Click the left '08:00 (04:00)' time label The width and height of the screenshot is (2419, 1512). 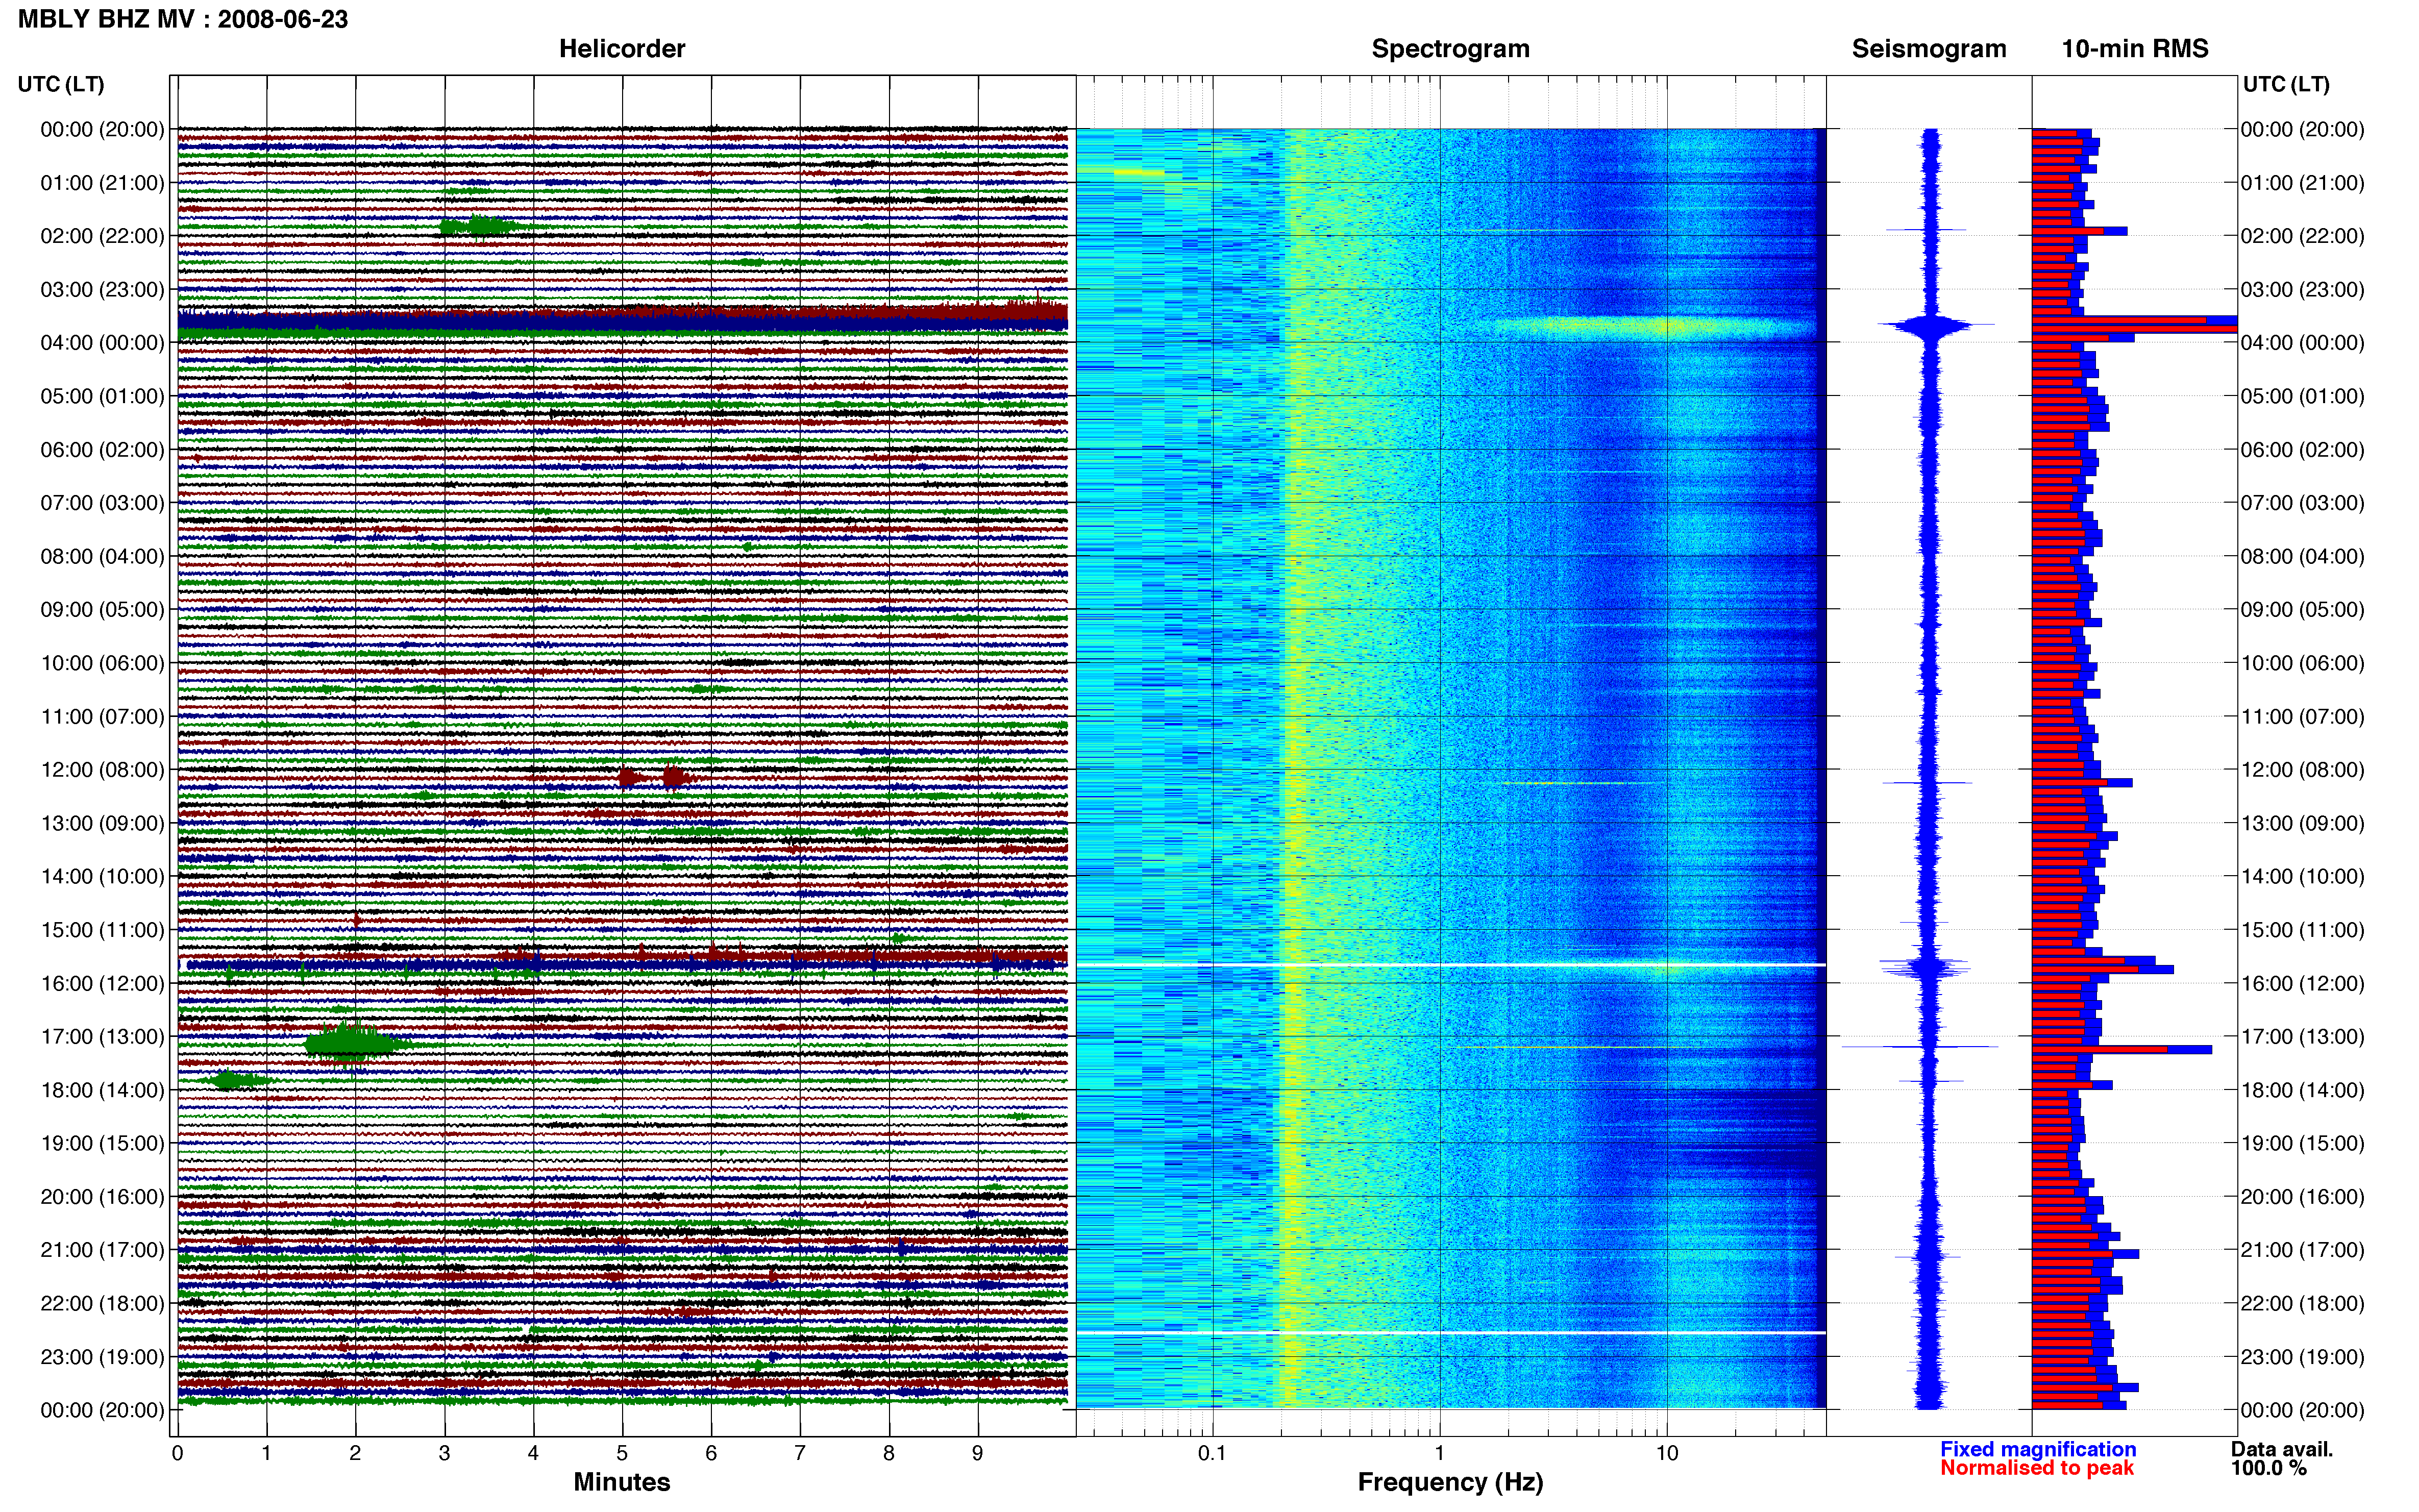click(x=102, y=556)
